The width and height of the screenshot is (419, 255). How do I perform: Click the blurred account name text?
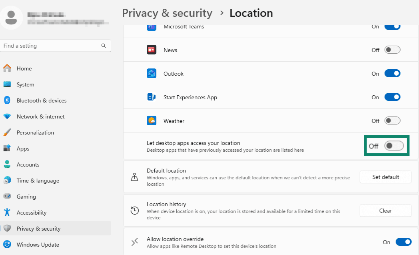click(x=47, y=15)
